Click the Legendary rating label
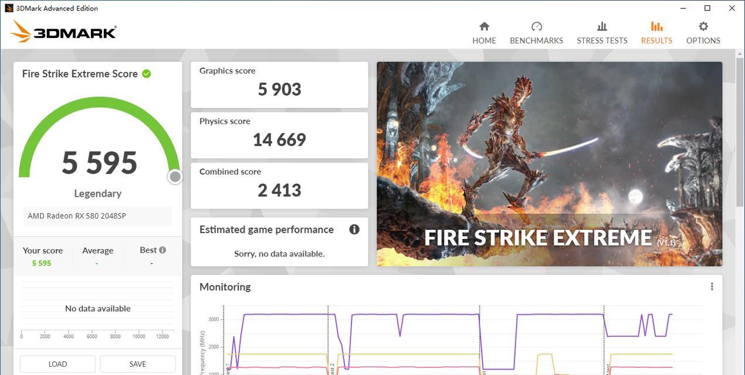Viewport: 745px width, 375px height. 98,193
